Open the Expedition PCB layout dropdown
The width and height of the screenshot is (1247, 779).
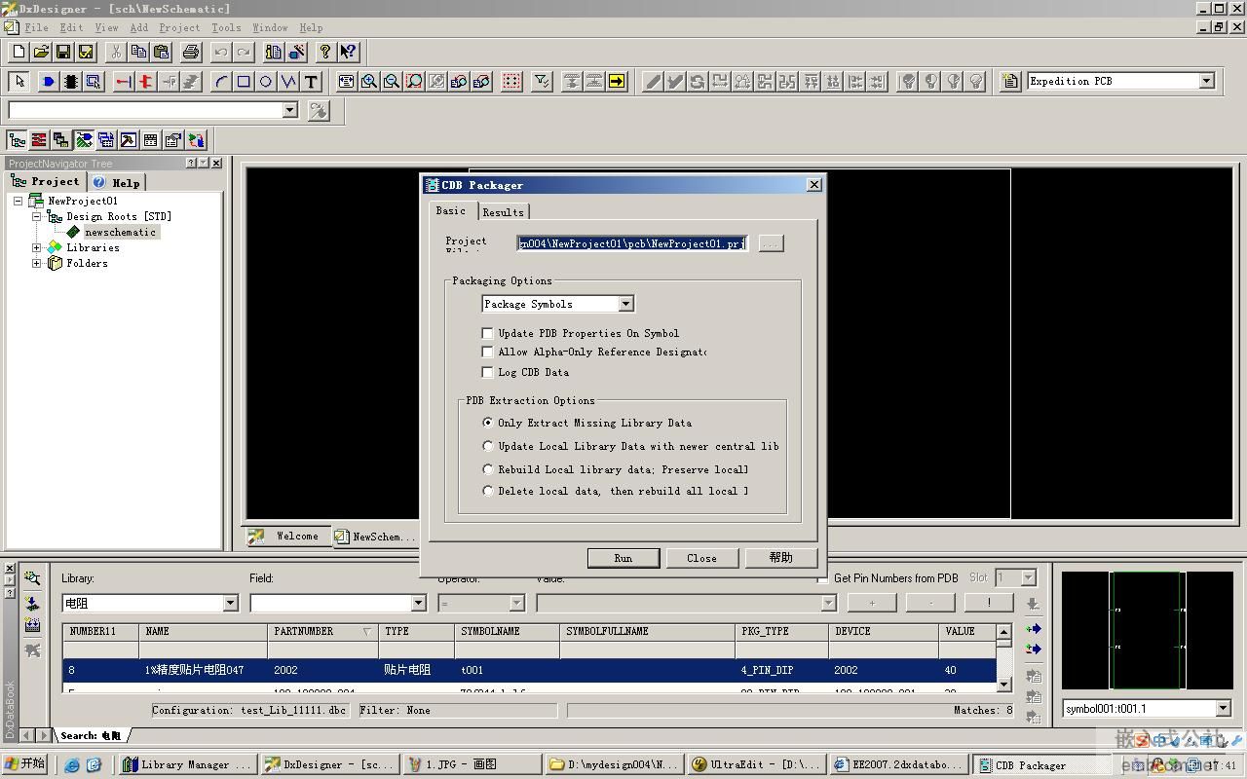(1206, 81)
